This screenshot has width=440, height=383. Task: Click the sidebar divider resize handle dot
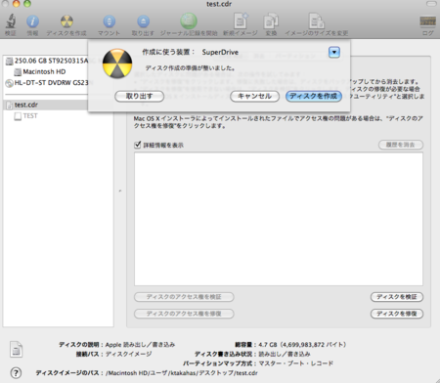click(120, 191)
